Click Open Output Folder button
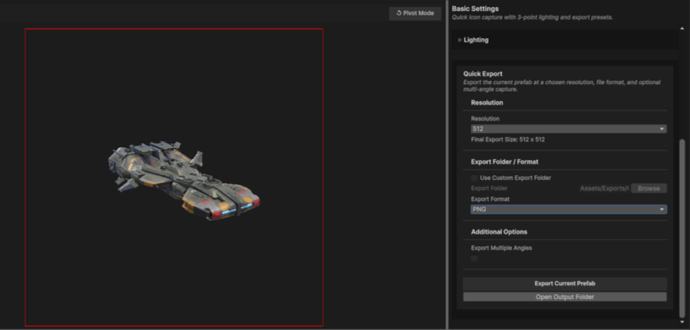The image size is (690, 330). (565, 297)
